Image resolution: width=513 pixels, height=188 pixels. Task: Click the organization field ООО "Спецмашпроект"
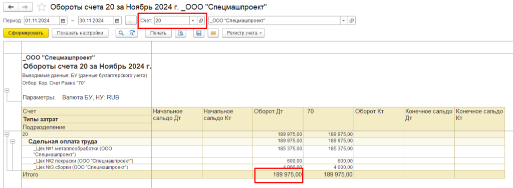point(274,20)
